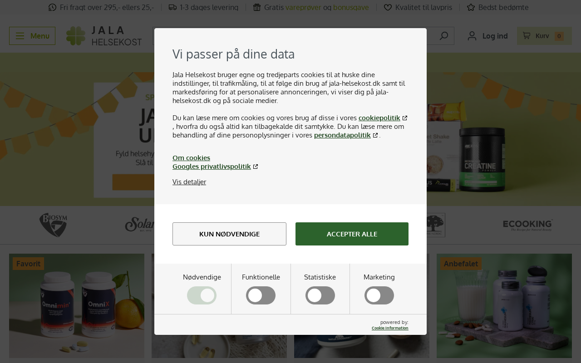Enable the Funktionelle cookies toggle

[261, 295]
